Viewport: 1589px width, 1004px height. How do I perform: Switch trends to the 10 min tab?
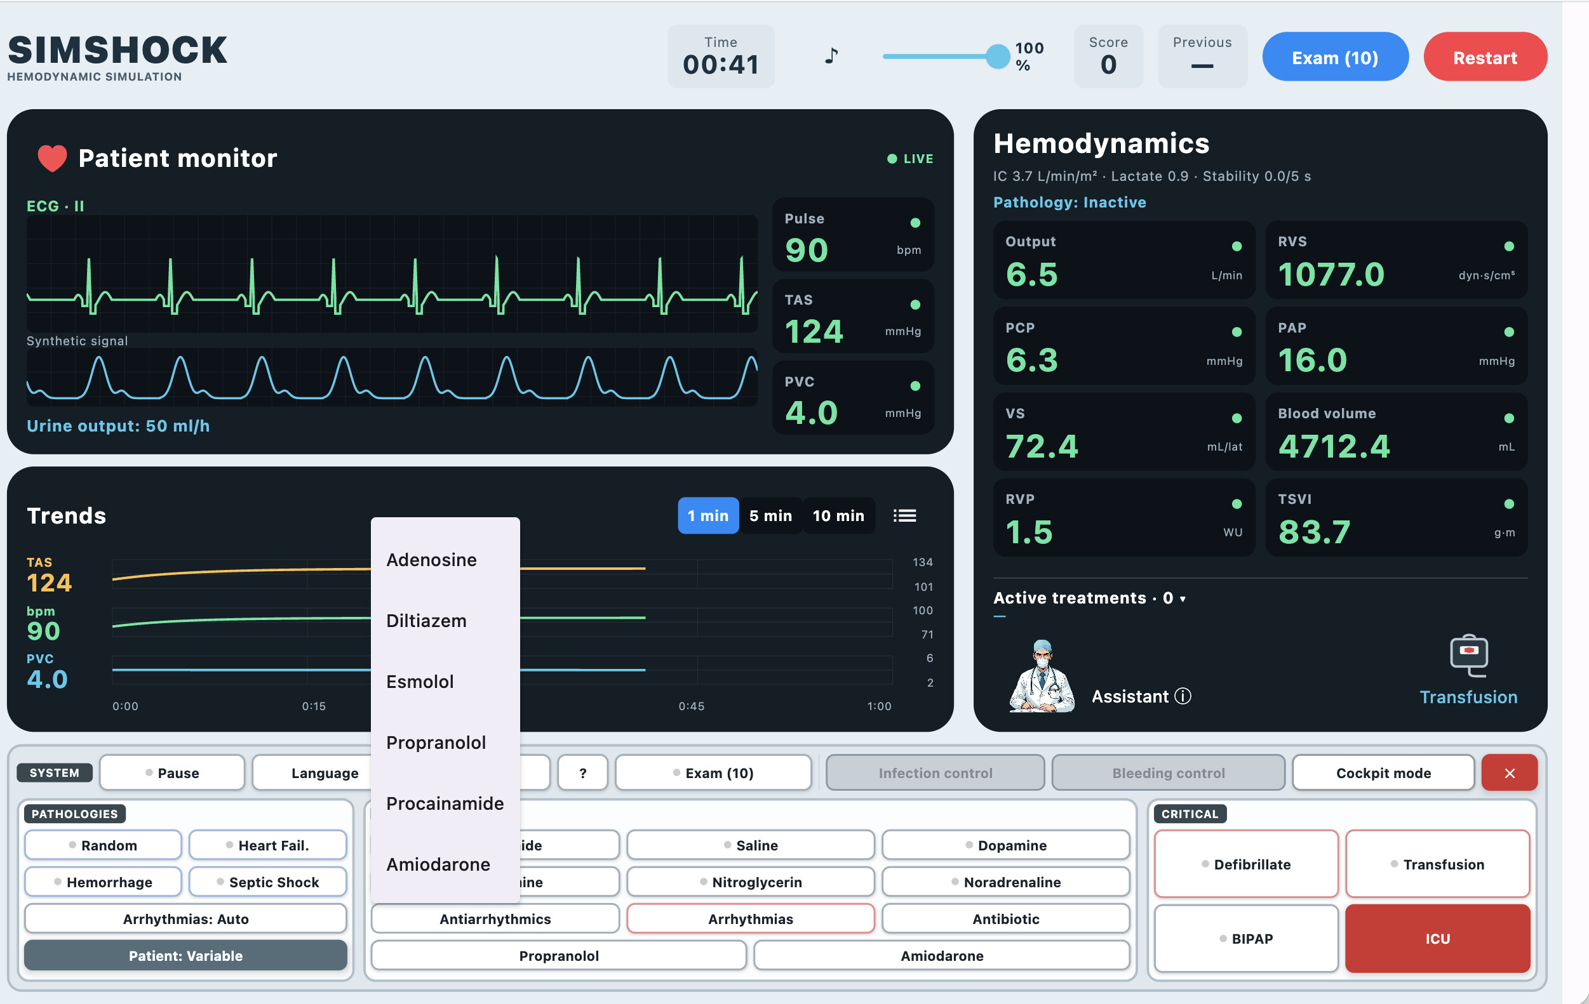click(x=838, y=515)
